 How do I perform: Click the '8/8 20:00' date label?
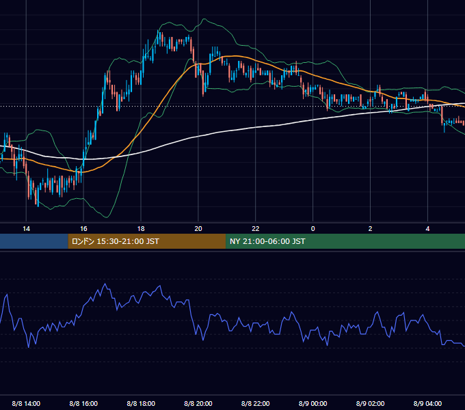click(x=198, y=403)
